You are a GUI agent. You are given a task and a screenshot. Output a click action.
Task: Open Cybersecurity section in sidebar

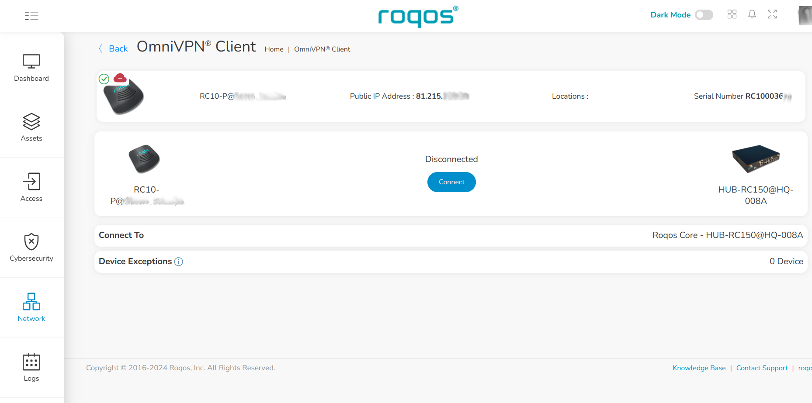pos(31,248)
